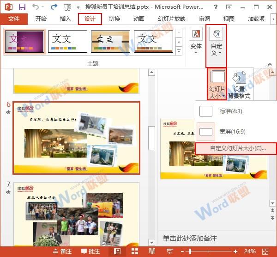277x257 pixels.
Task: Toggle the 批注 comments pane button
Action: pos(90,251)
